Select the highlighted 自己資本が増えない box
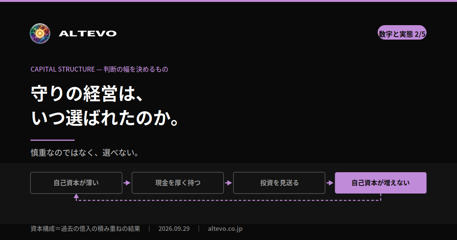The height and width of the screenshot is (240, 457). pyautogui.click(x=381, y=183)
